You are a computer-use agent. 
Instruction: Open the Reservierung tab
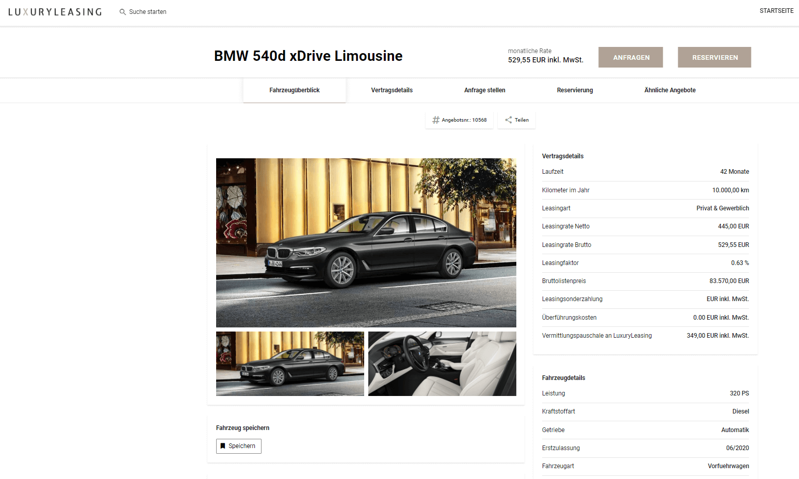575,90
